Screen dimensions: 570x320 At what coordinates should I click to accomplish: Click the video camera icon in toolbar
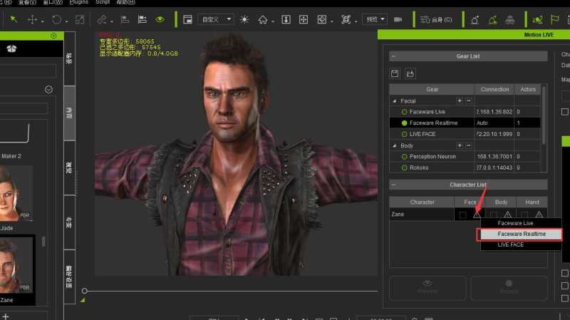click(x=398, y=19)
